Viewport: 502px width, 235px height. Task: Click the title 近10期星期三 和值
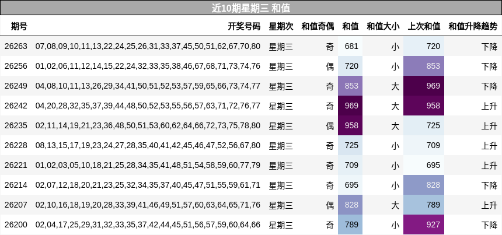(x=251, y=8)
